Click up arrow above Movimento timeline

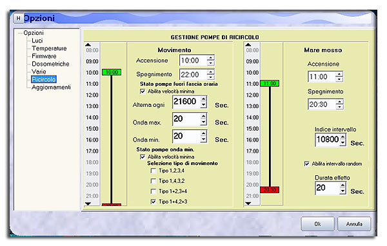coord(88,45)
